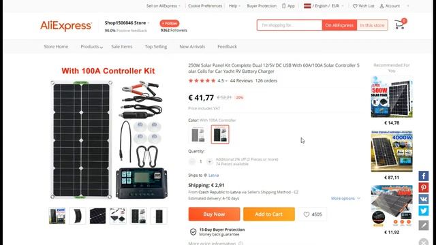Screen dimensions: 436x245
Task: Share product on Facebook icon
Action: 424,176
